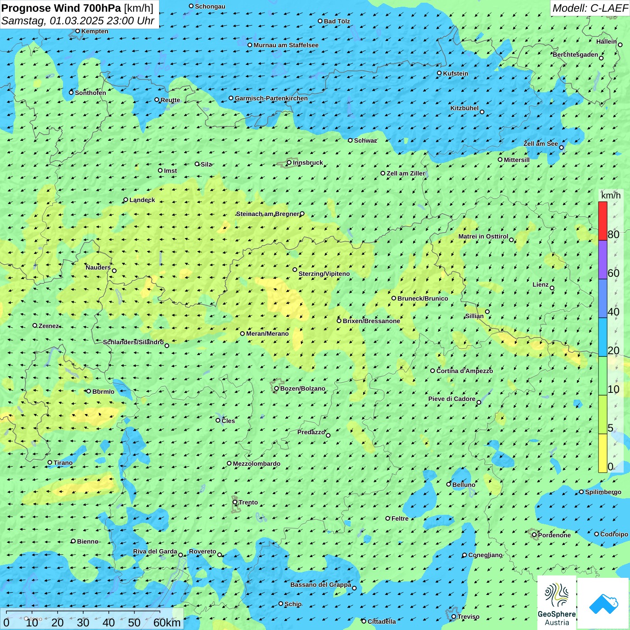Click the Schwaz label
630x630 pixels.
365,140
